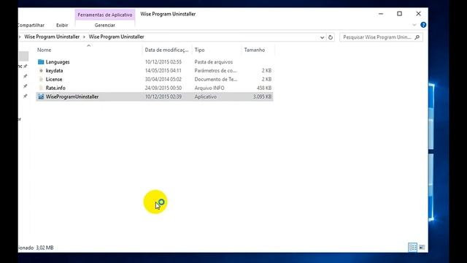
Task: Click the 24/09/2015 00:50 date cell
Action: [x=163, y=88]
